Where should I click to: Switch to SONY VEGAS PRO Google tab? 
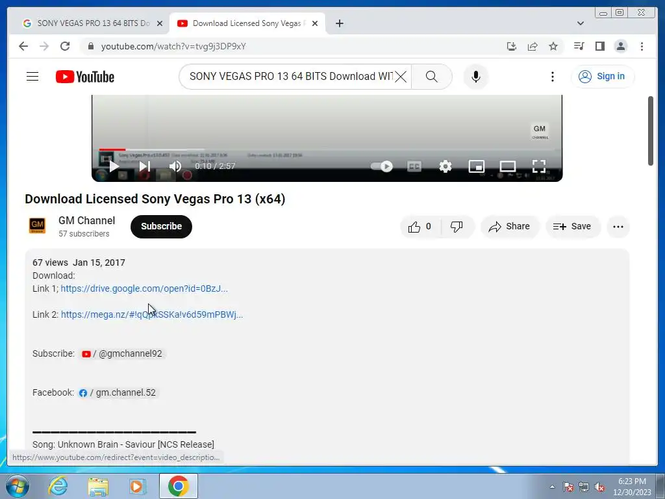tap(93, 23)
